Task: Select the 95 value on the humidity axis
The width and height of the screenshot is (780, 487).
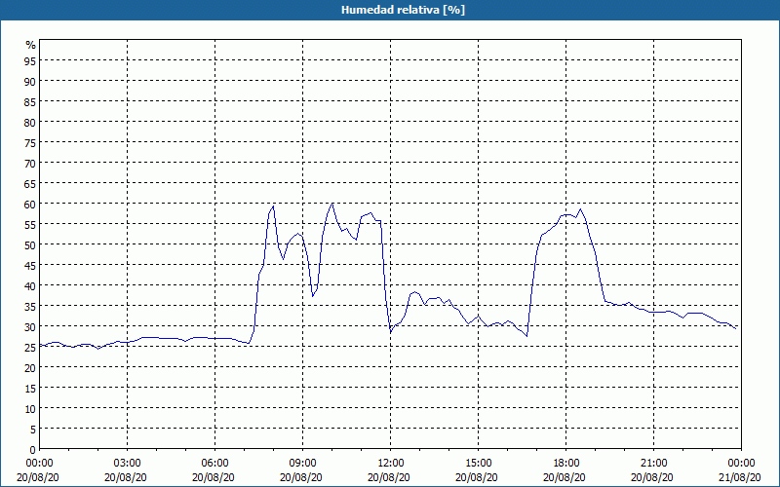Action: tap(30, 60)
